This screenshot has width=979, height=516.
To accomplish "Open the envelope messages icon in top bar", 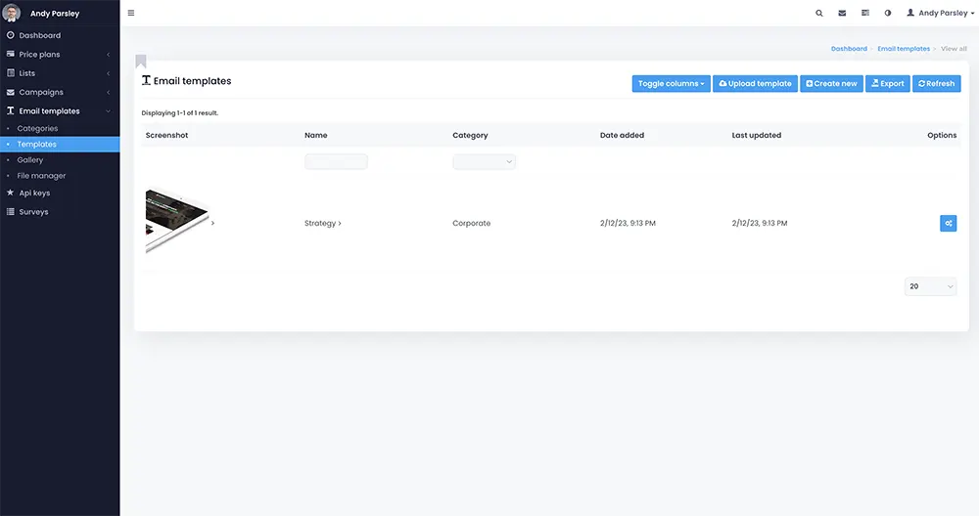I will (842, 13).
